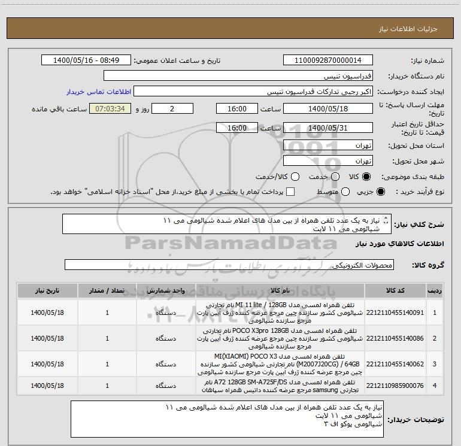Click the جزئیات اطلاعات نیاز header title
Image resolution: width=461 pixels, height=446 pixels.
pos(408,29)
